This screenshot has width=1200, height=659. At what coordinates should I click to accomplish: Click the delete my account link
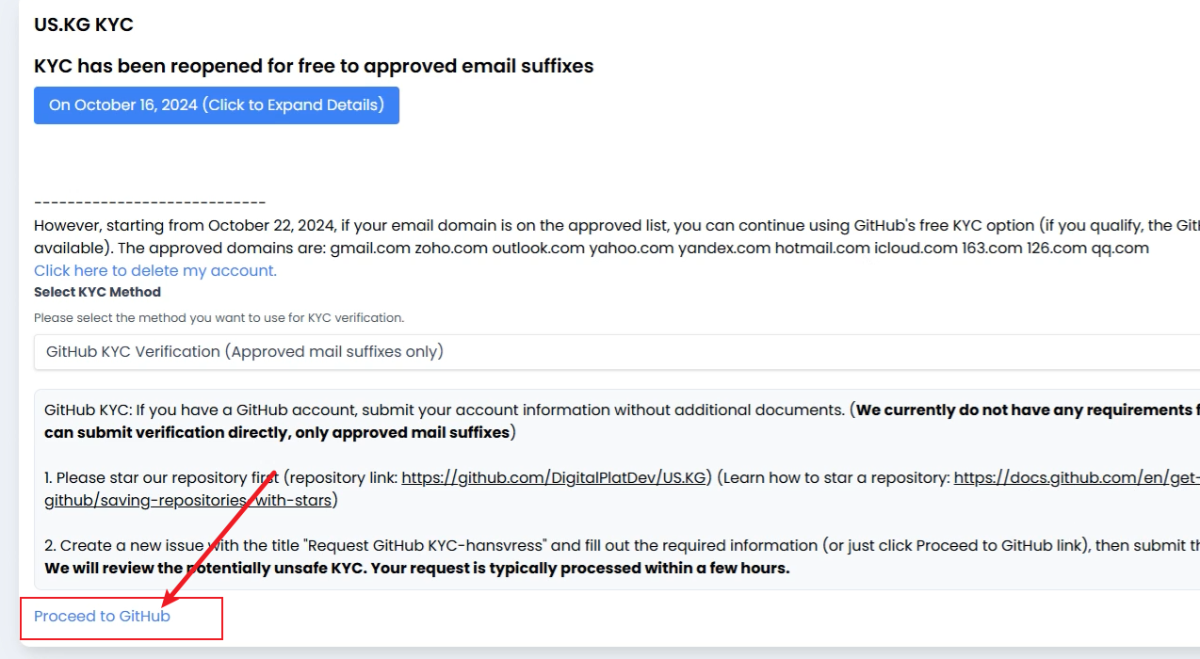click(155, 271)
